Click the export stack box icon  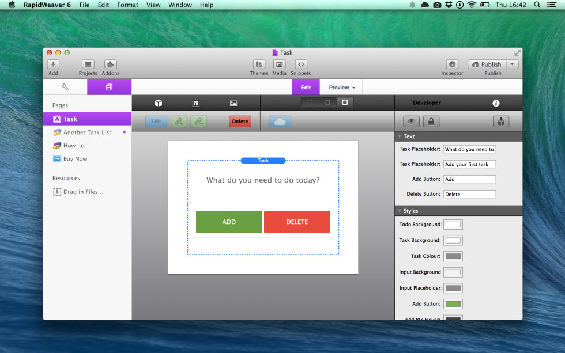pyautogui.click(x=501, y=122)
